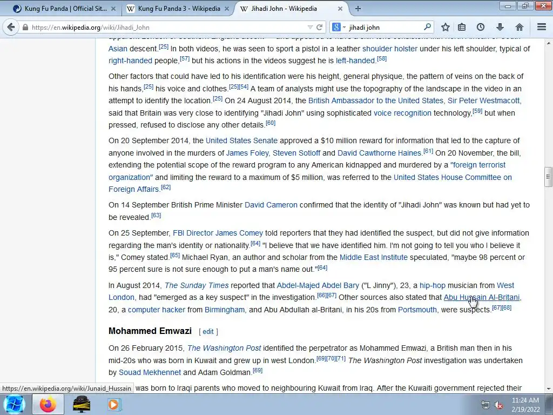The height and width of the screenshot is (415, 553).
Task: Jump to citation reference [63]
Action: pyautogui.click(x=156, y=215)
